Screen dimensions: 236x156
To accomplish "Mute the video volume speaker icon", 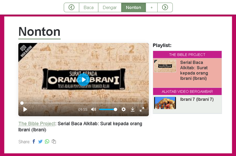I will coord(93,110).
